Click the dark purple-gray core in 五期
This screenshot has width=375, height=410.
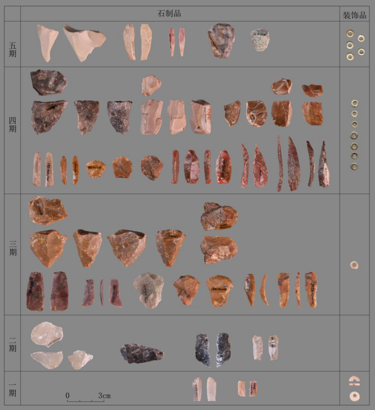pyautogui.click(x=221, y=40)
